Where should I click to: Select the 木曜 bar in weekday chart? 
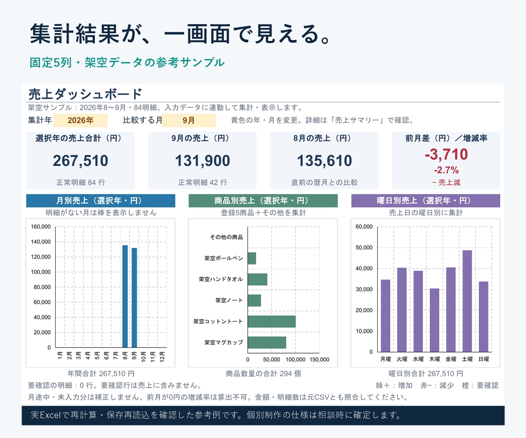(435, 320)
